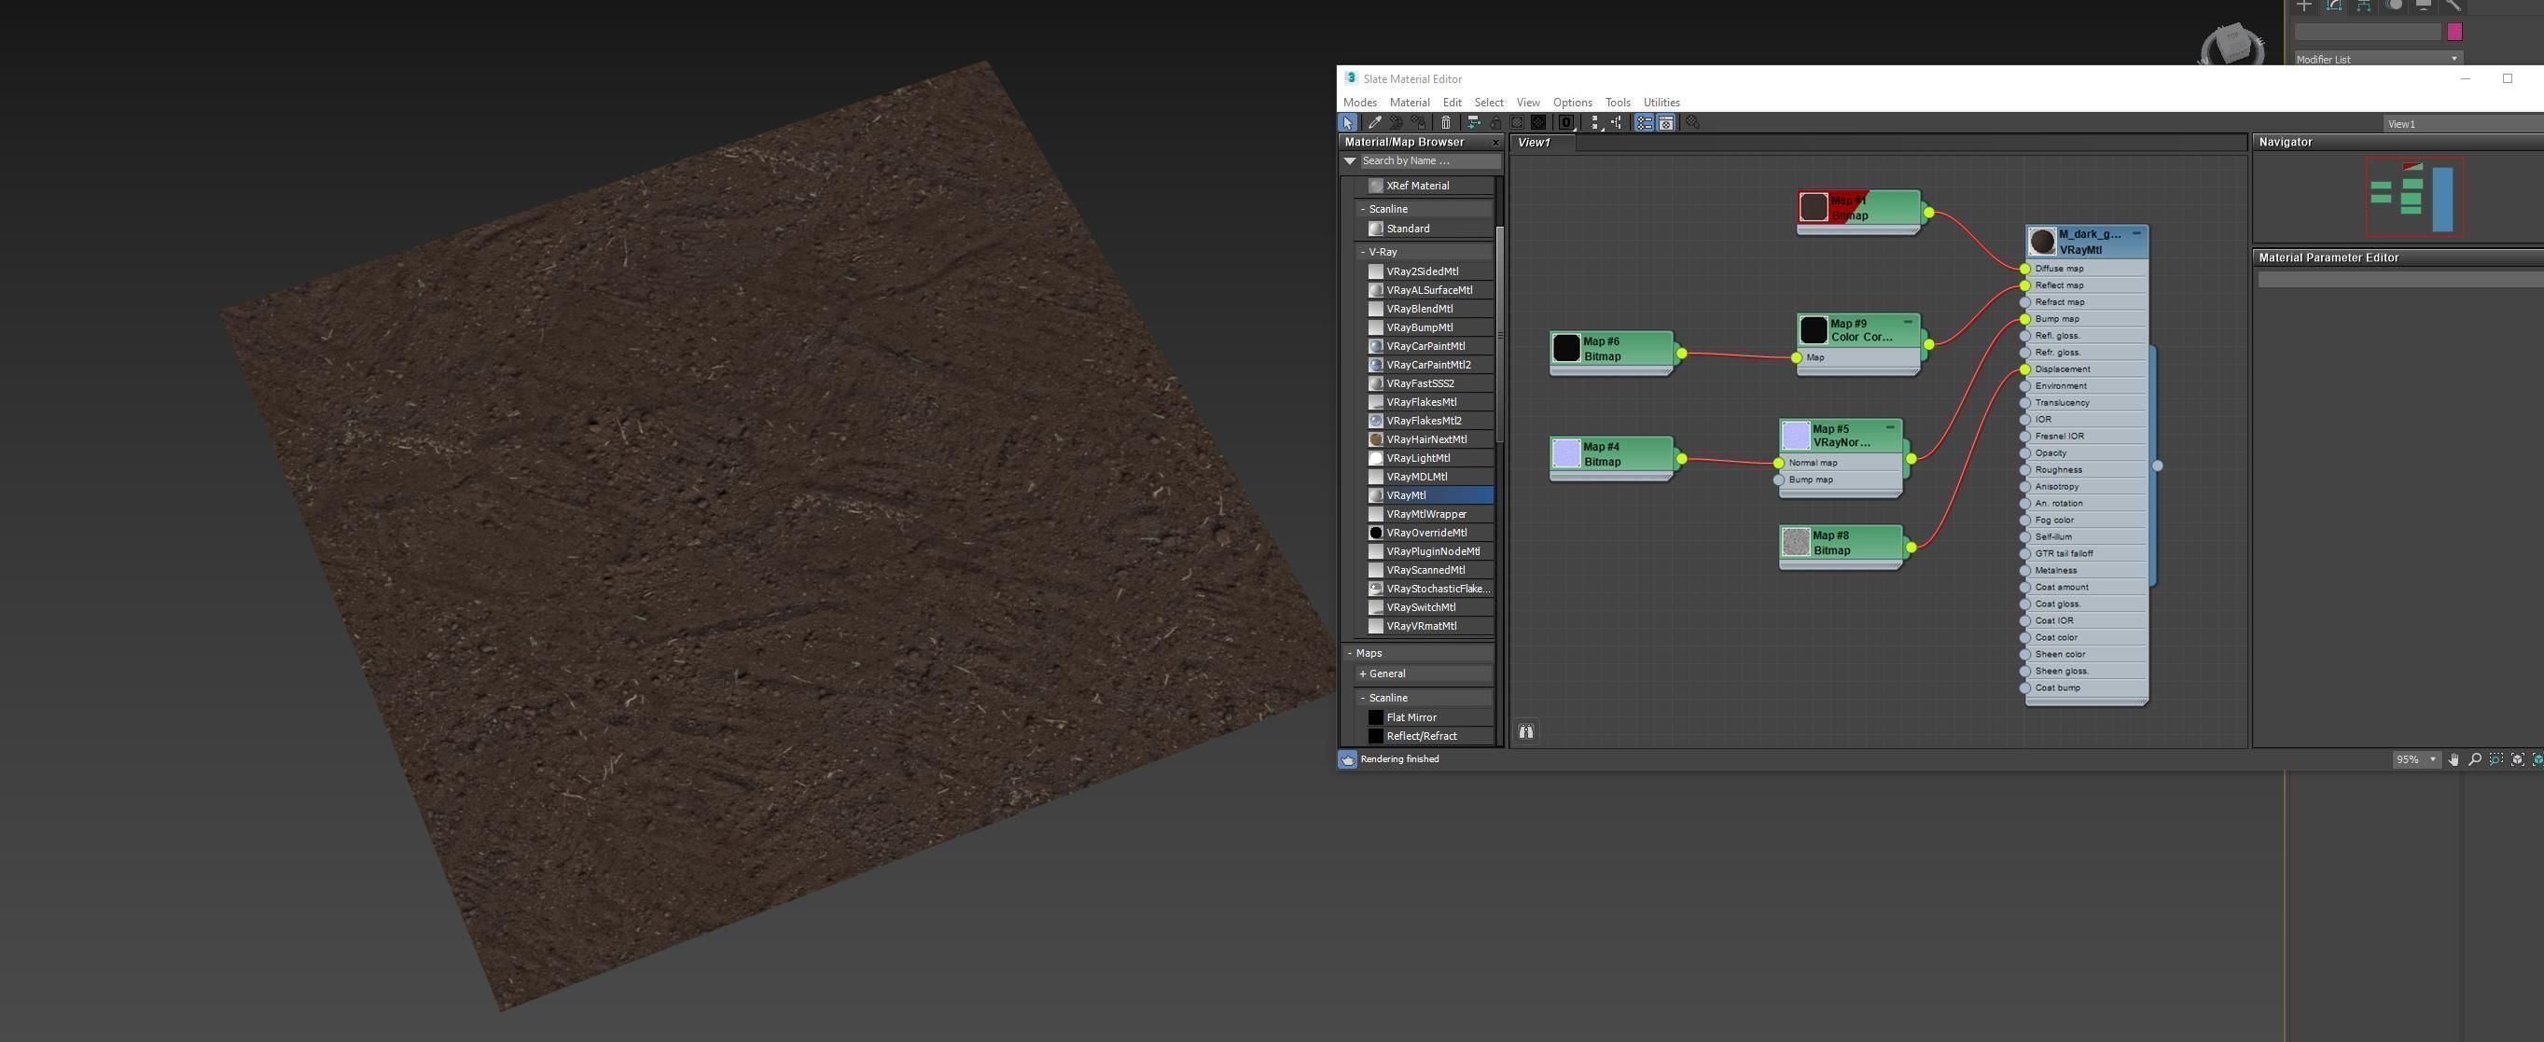Collapse M_dark_g VRayMtl node with minus button
2544x1042 pixels.
(x=2136, y=233)
